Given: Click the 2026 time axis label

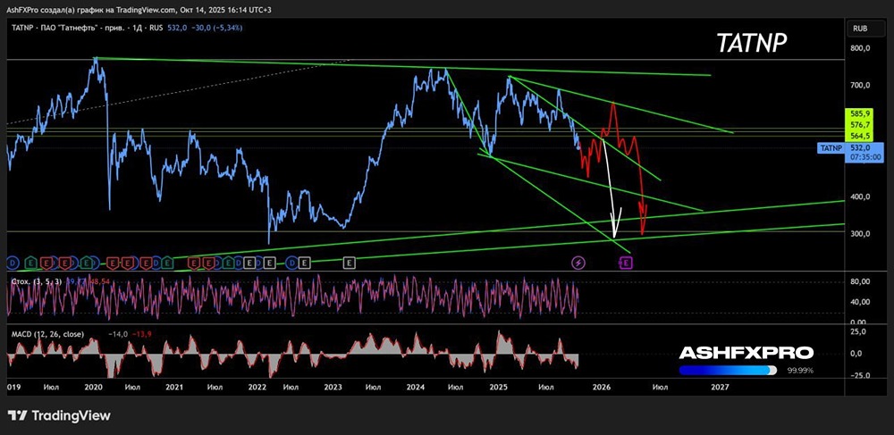Looking at the screenshot, I should [602, 387].
